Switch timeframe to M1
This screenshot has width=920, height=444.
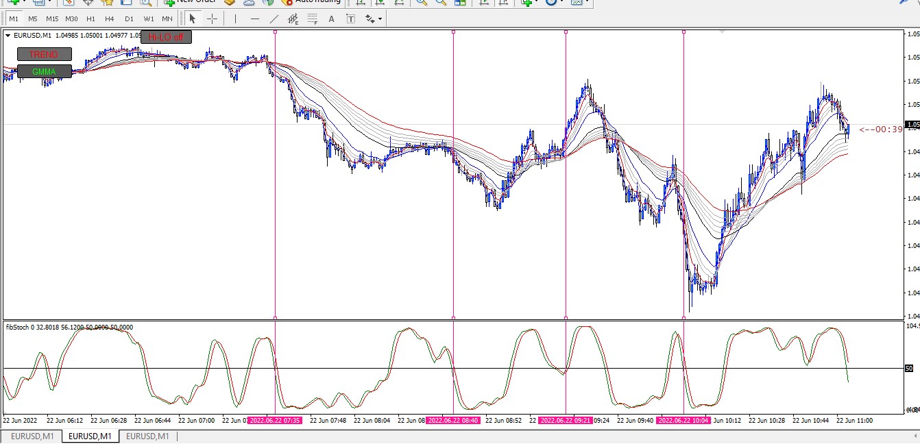[x=14, y=18]
